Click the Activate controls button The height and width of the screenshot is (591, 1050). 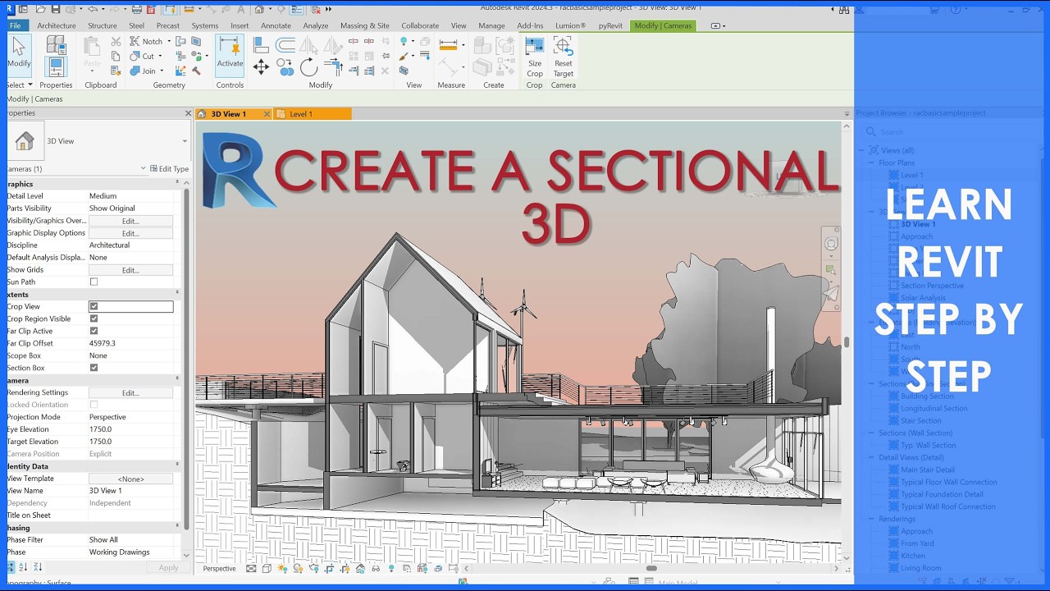230,55
